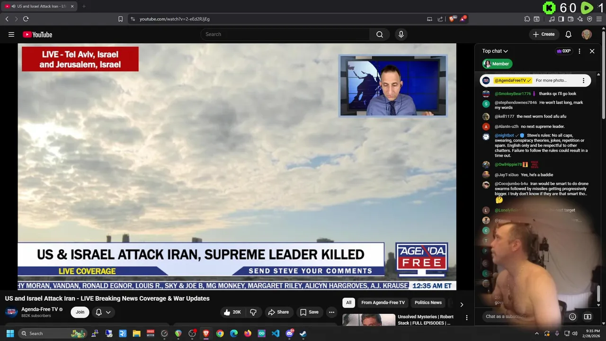Click @SmokeyBear1776 username in chat
This screenshot has width=606, height=341.
click(513, 94)
